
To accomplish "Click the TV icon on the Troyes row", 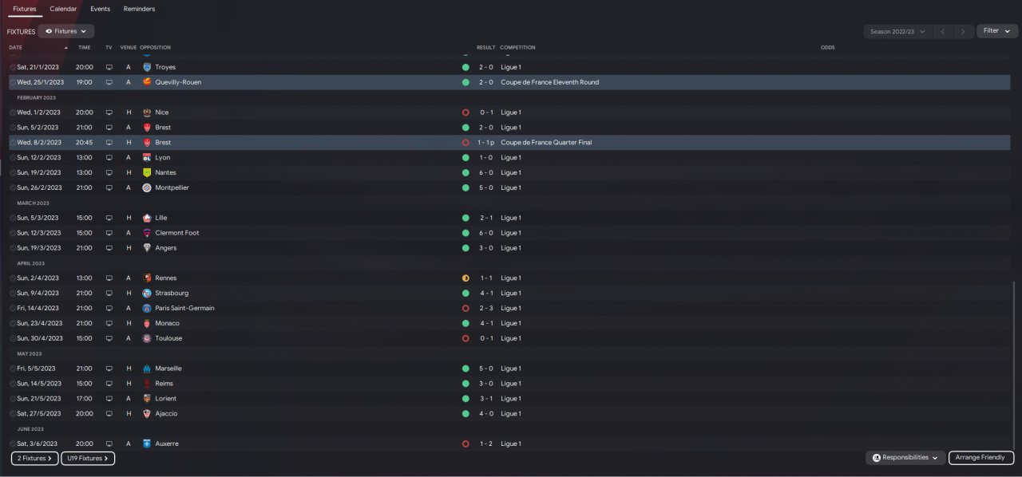I will click(x=109, y=67).
